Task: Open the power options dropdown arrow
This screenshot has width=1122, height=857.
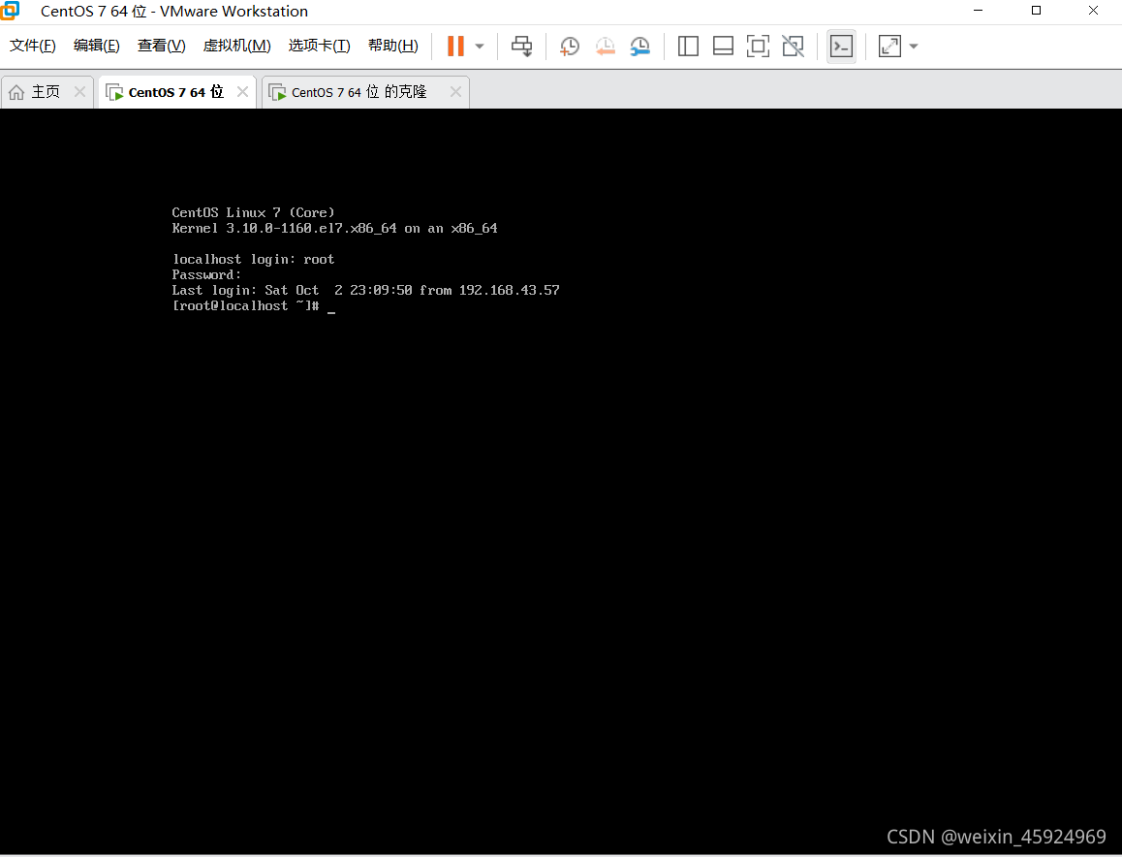Action: tap(480, 47)
